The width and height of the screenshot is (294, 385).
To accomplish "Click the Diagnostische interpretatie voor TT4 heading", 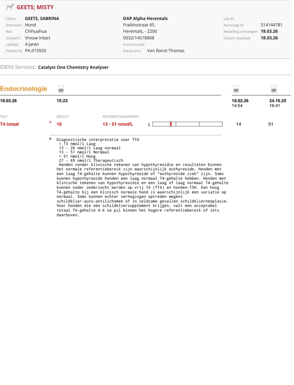I will 97,140.
